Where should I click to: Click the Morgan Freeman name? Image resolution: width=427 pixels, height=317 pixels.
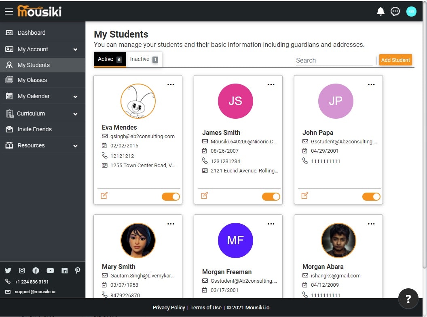[227, 272]
